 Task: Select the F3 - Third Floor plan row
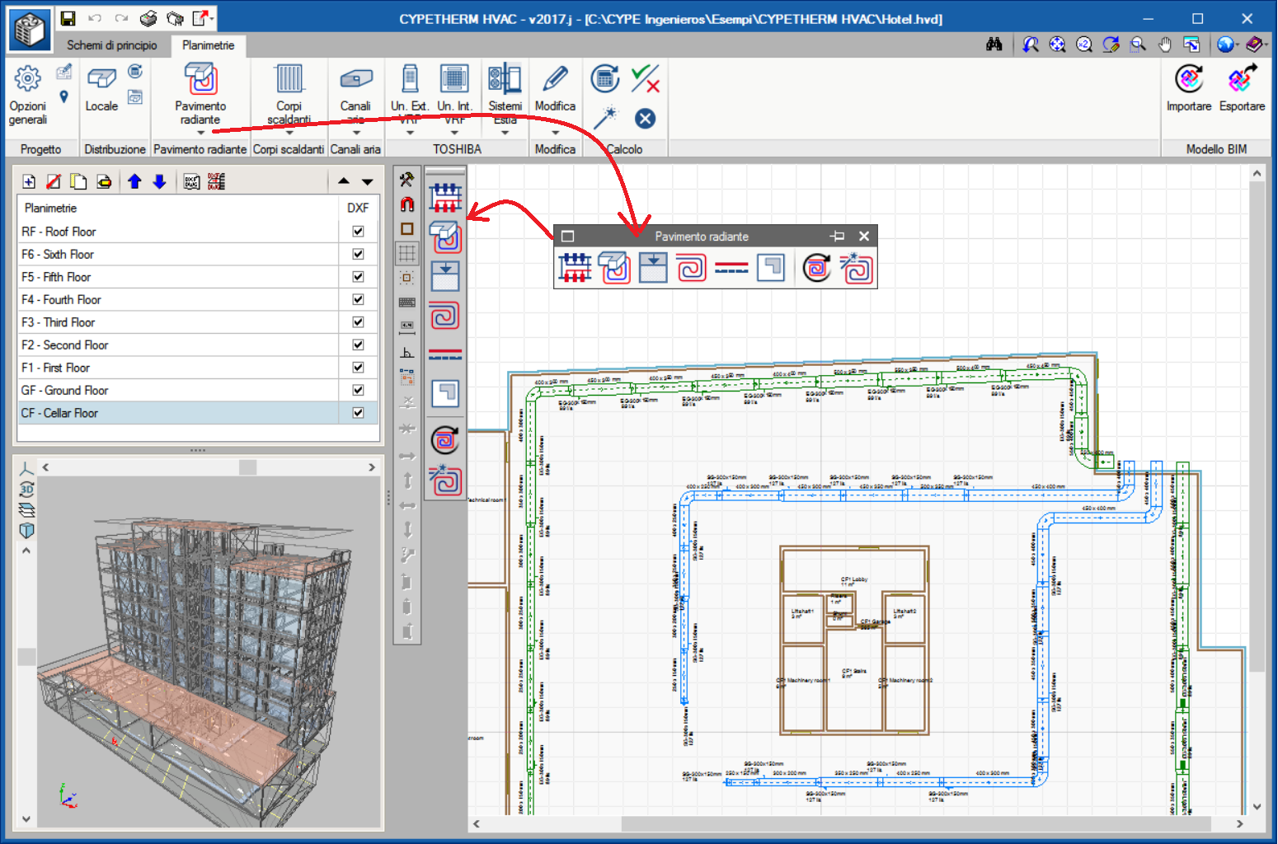pos(198,322)
